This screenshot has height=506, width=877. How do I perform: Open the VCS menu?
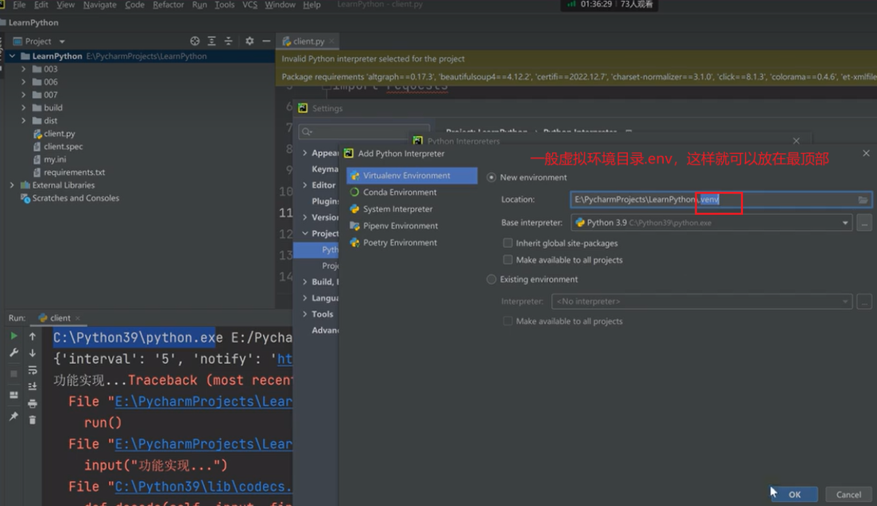[250, 5]
